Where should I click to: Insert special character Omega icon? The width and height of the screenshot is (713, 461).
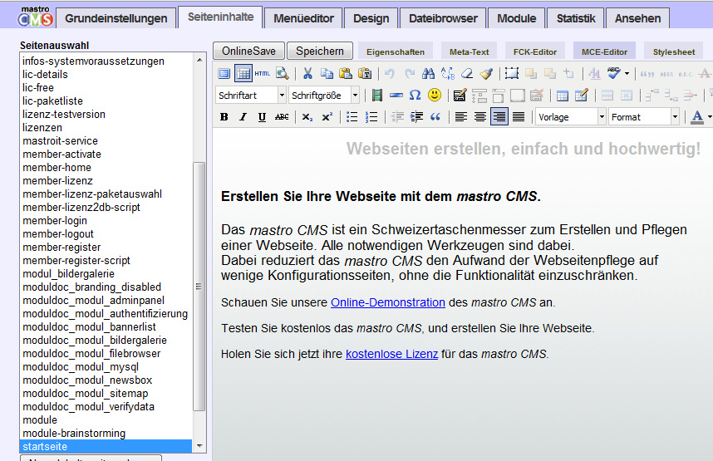(x=415, y=96)
